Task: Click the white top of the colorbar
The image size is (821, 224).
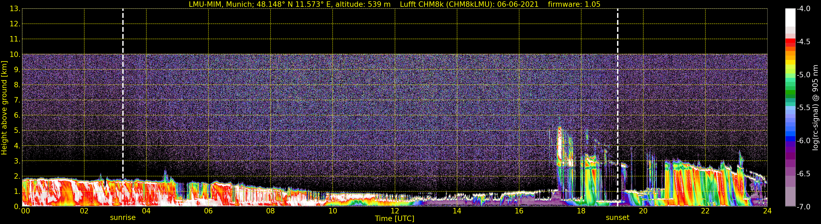Action: [x=790, y=17]
